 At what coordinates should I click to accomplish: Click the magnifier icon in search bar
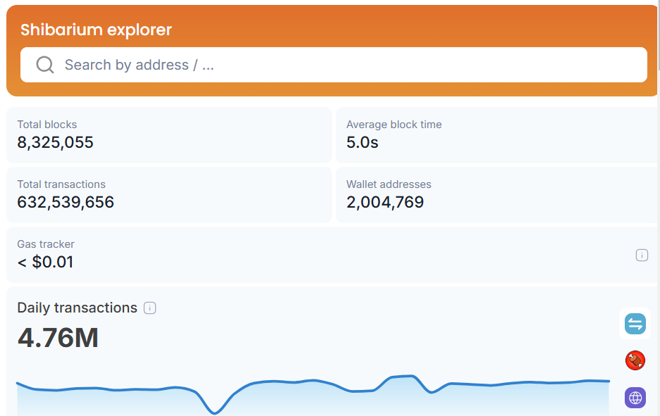click(x=44, y=65)
